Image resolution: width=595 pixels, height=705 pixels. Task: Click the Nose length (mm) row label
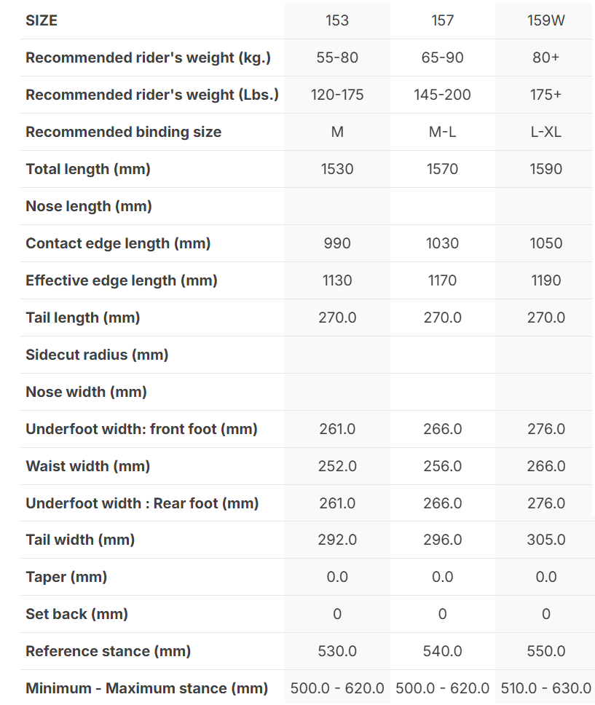pos(89,206)
